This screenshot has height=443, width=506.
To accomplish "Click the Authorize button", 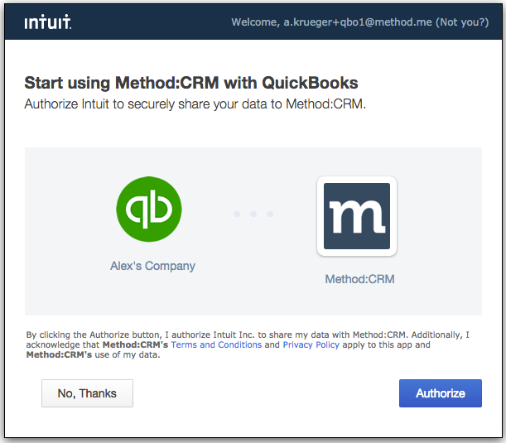I will pyautogui.click(x=441, y=393).
